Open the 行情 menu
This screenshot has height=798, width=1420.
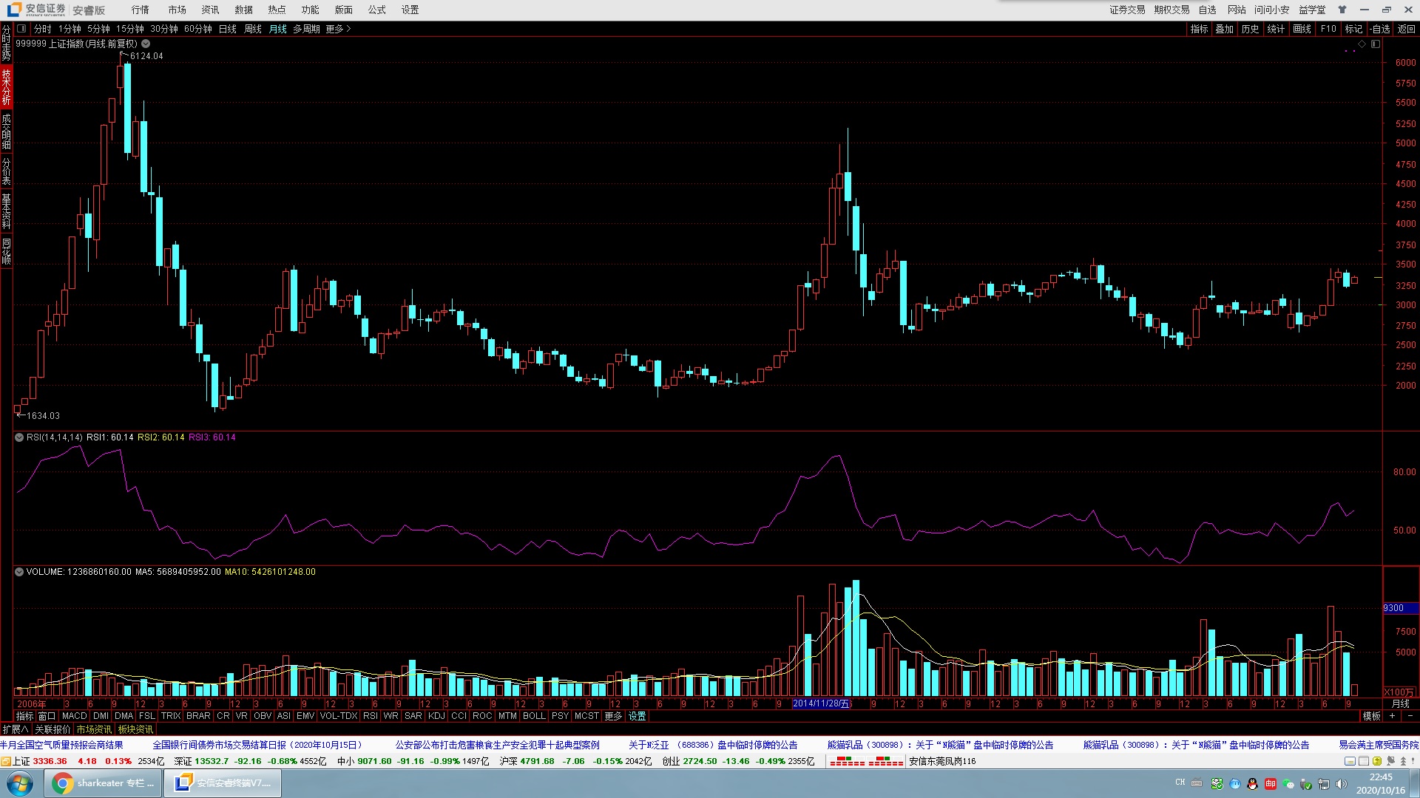click(x=140, y=10)
